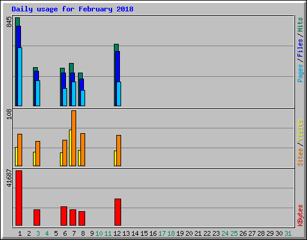Select day label 13 on the x-axis

pos(126,233)
